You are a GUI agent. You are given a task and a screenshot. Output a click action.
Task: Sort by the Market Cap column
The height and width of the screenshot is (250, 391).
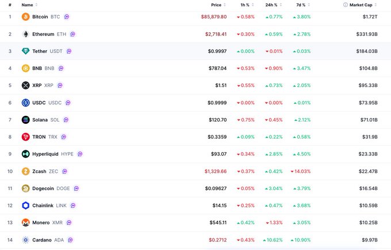(363, 5)
